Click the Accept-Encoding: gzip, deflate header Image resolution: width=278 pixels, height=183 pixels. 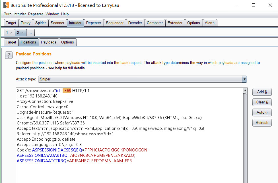click(46, 139)
